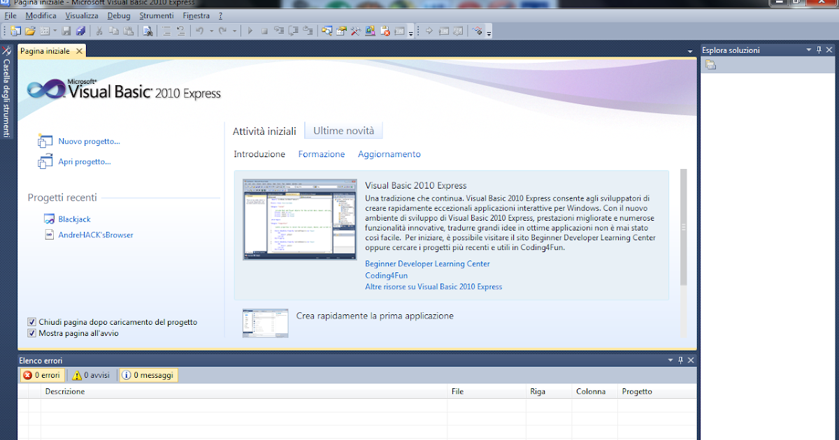Click the Start Debugging play icon
The width and height of the screenshot is (839, 440).
(x=250, y=31)
